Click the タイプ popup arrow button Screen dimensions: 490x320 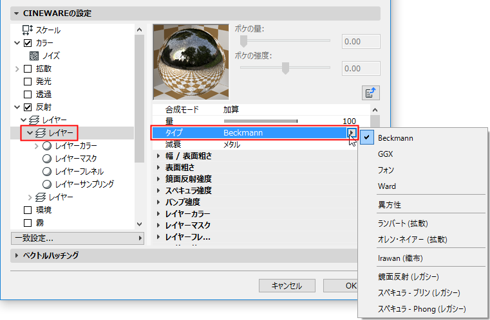coord(352,133)
